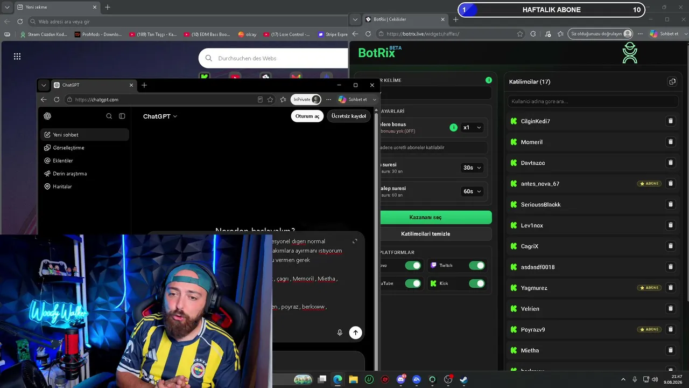Image resolution: width=689 pixels, height=388 pixels.
Task: Click ChatGPT logo in sidebar
Action: pyautogui.click(x=47, y=116)
